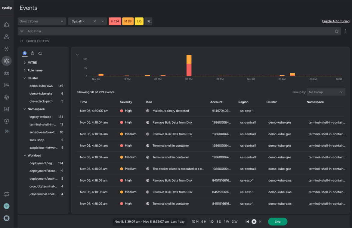Open the three-dot options menu
Viewport: 352px width, 228px height.
tap(346, 31)
